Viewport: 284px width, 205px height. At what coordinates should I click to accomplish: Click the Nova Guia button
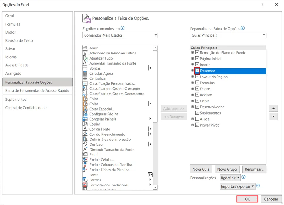(201, 169)
